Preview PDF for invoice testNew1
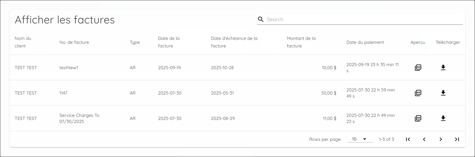This screenshot has height=157, width=475. pyautogui.click(x=418, y=67)
